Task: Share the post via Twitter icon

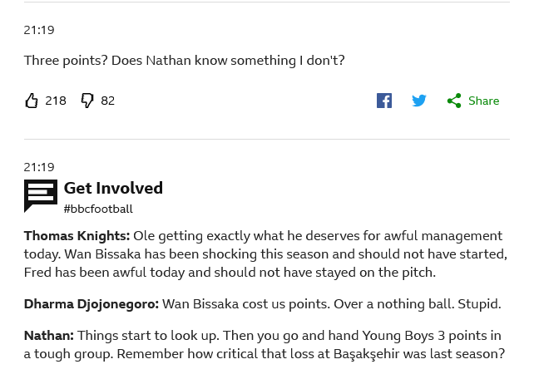Action: pos(419,101)
